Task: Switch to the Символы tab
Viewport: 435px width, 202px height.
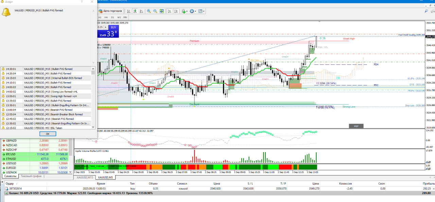Action: click(x=10, y=176)
